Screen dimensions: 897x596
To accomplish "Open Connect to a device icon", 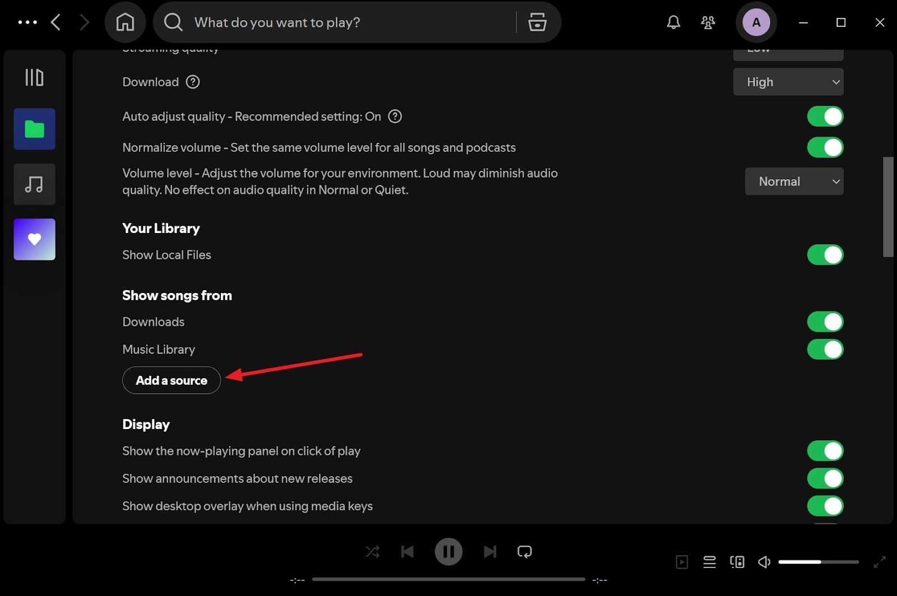I will tap(737, 562).
